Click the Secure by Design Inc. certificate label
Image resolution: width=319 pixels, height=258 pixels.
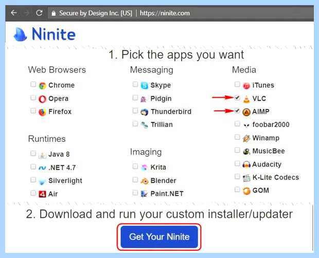click(x=96, y=13)
